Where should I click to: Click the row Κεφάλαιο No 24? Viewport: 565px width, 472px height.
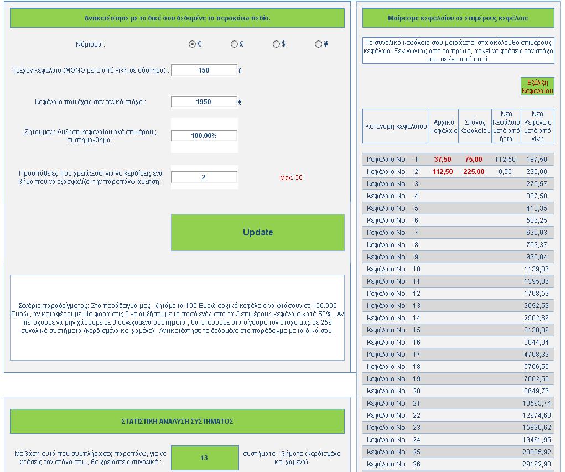[x=458, y=440]
